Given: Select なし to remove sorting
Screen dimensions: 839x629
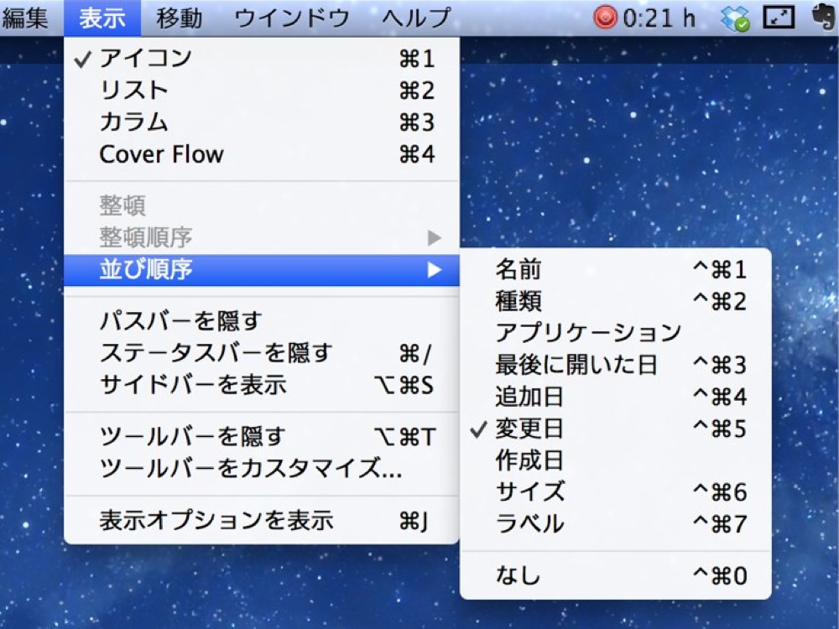Looking at the screenshot, I should 615,575.
